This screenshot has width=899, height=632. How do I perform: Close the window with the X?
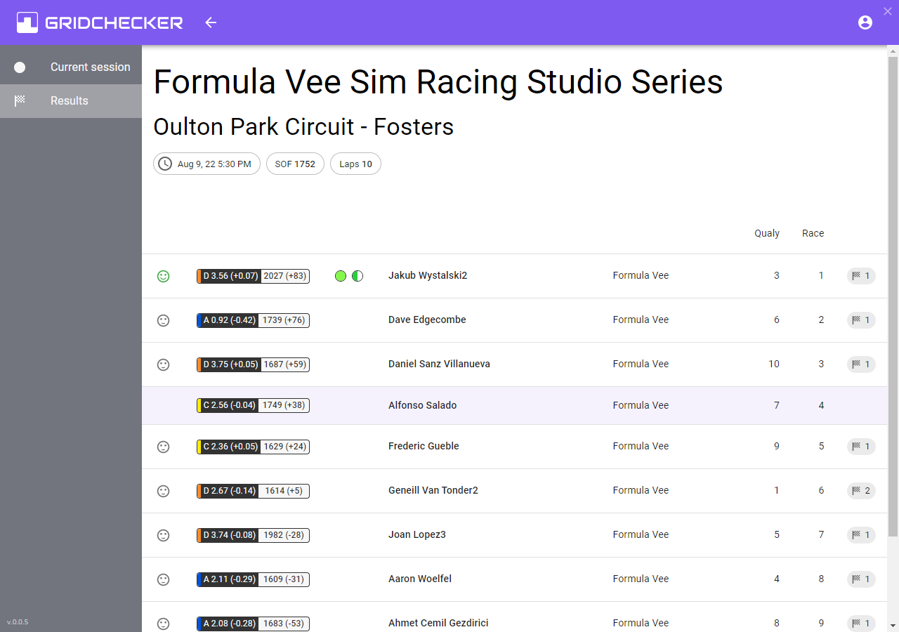tap(887, 11)
